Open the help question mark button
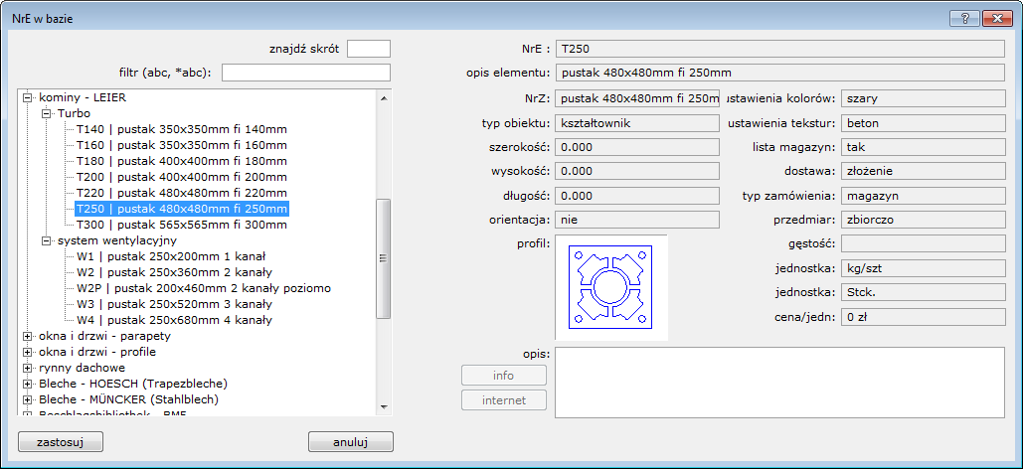The height and width of the screenshot is (469, 1023). [963, 18]
